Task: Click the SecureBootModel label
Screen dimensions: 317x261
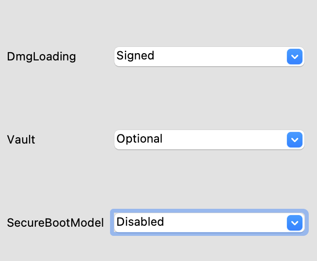Action: point(55,223)
